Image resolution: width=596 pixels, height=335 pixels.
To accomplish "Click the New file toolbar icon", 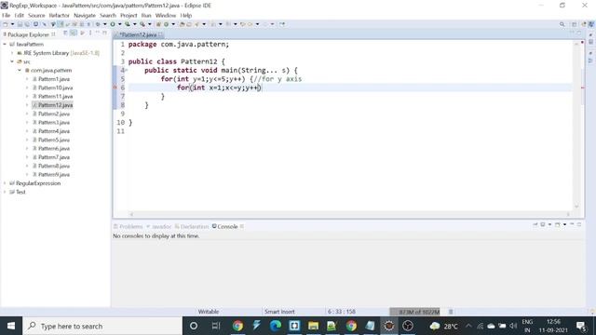I will [x=5, y=24].
